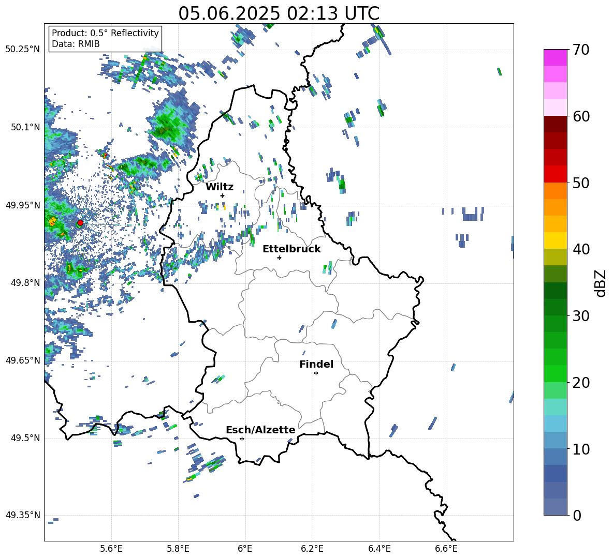Click the '6.6°E' longitude label
This screenshot has height=559, width=613.
click(446, 549)
